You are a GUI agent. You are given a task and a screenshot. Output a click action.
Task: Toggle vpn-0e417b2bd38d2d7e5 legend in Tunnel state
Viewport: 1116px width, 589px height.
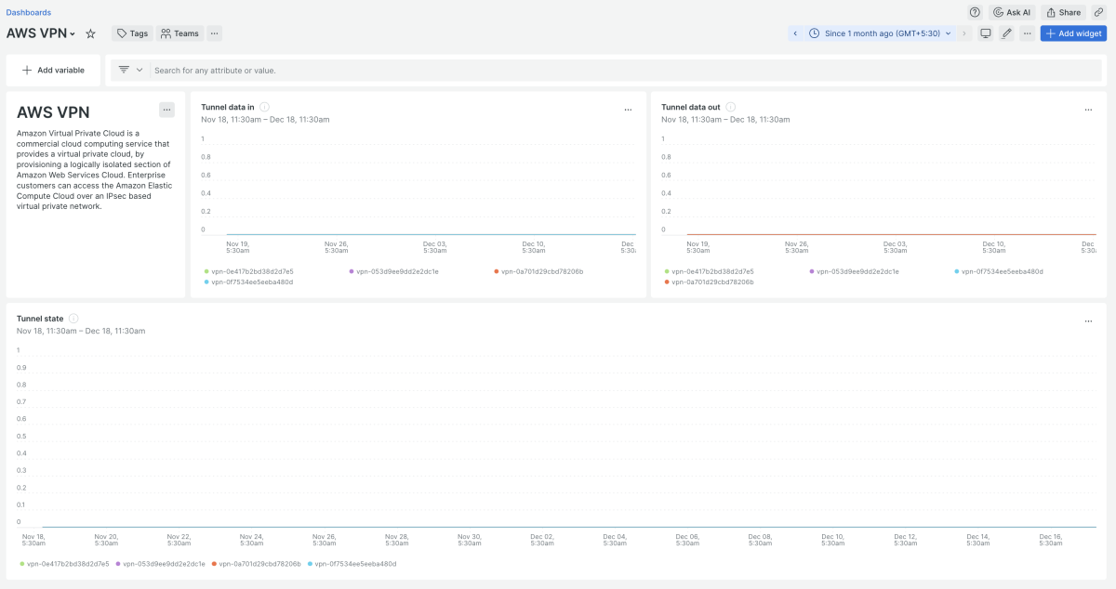(x=67, y=564)
